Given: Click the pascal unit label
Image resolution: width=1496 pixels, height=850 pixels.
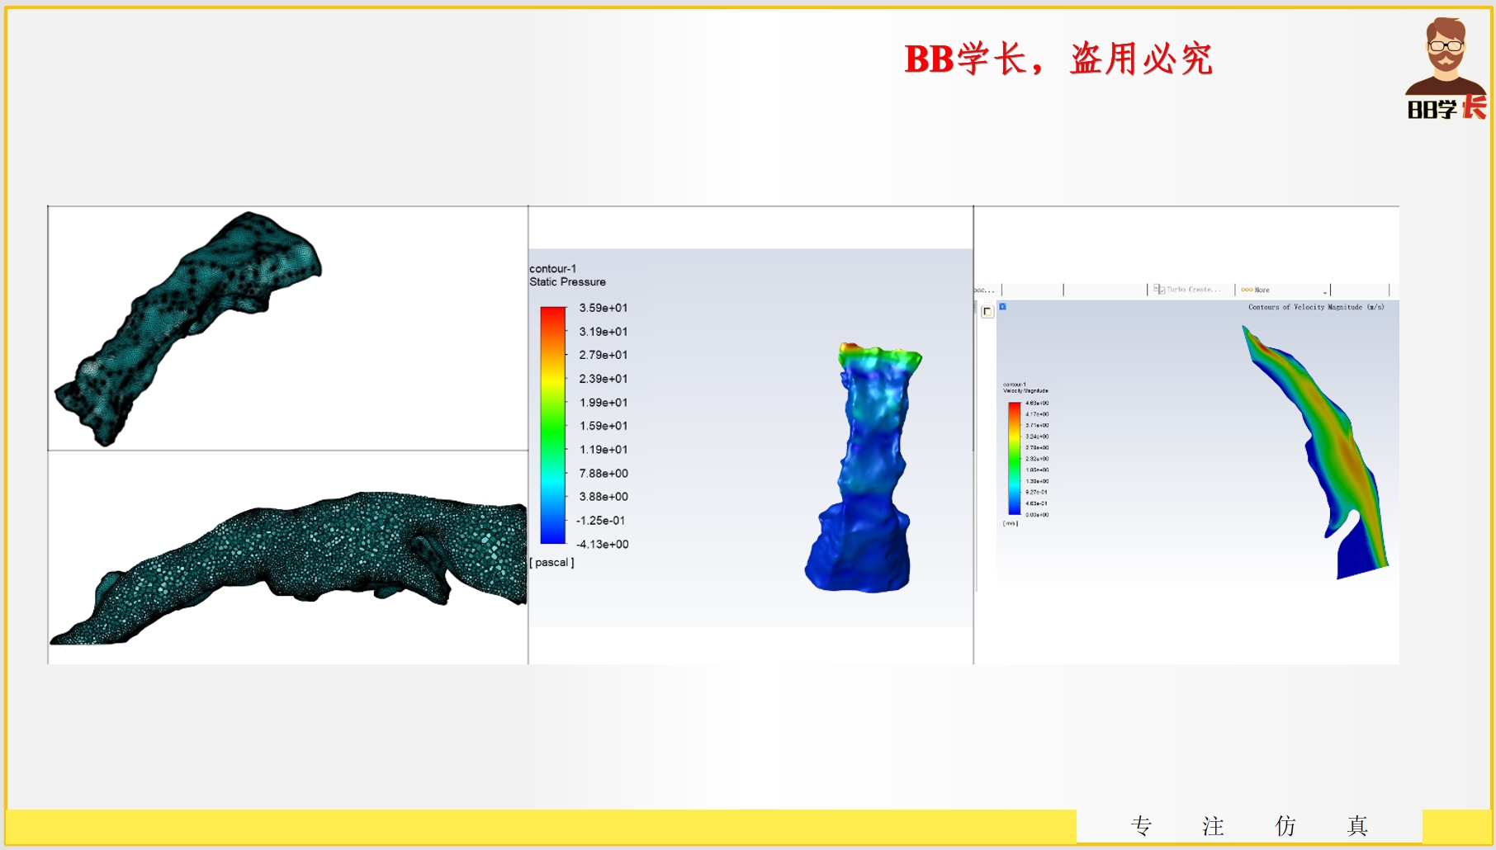Looking at the screenshot, I should [x=552, y=563].
